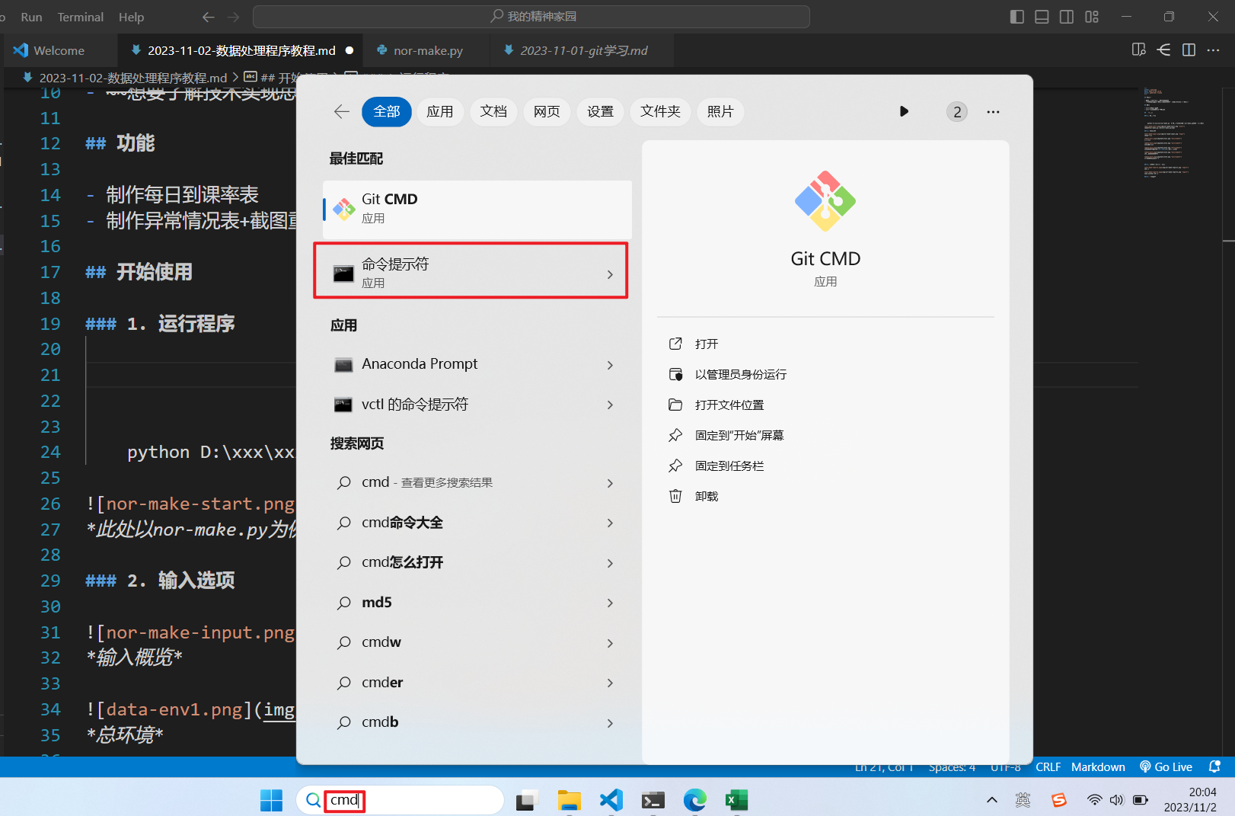Switch to VS Code on the taskbar
Screen dimensions: 1235x816
click(611, 800)
